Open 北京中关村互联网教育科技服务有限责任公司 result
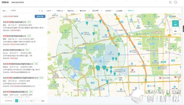The height and width of the screenshot is (105, 184). pyautogui.click(x=21, y=78)
